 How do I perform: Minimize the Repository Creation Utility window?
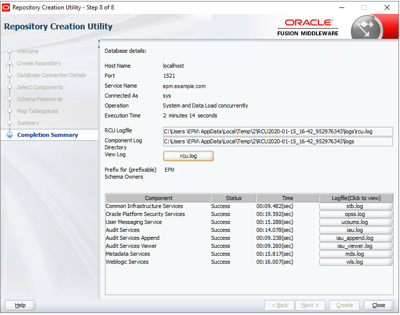tap(342, 7)
